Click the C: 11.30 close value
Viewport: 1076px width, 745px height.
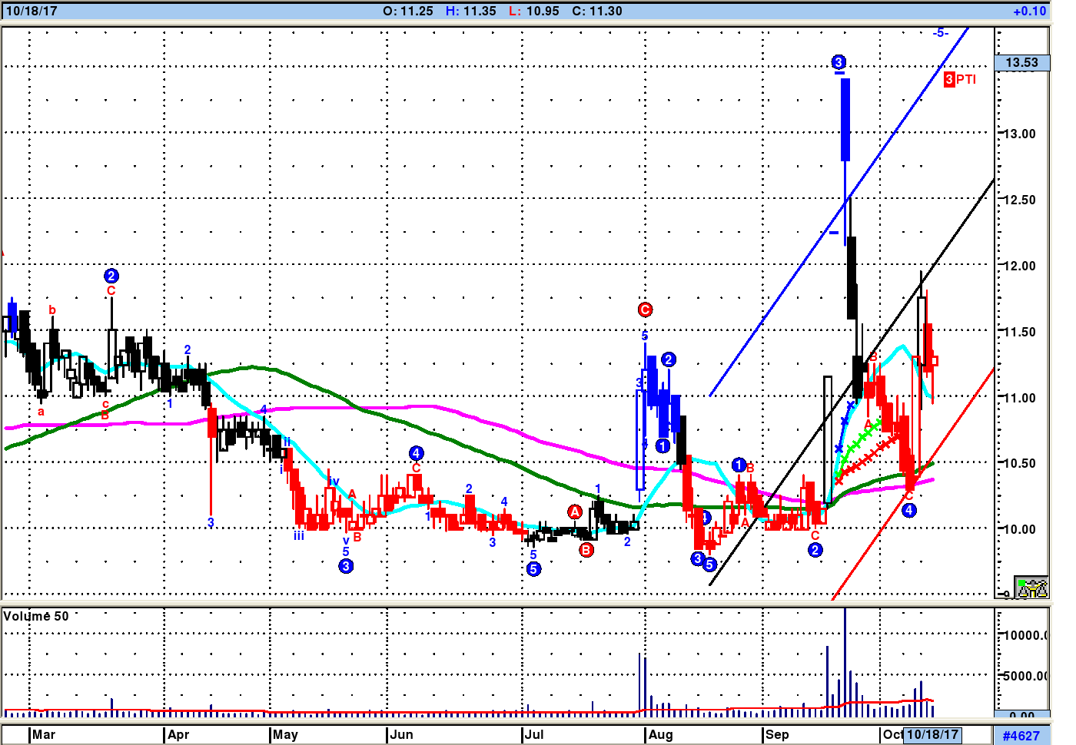click(x=597, y=11)
